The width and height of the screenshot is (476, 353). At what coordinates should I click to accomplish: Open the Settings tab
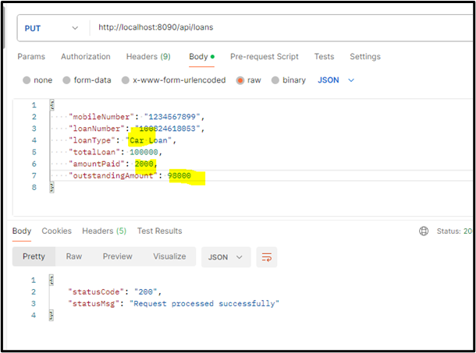364,57
